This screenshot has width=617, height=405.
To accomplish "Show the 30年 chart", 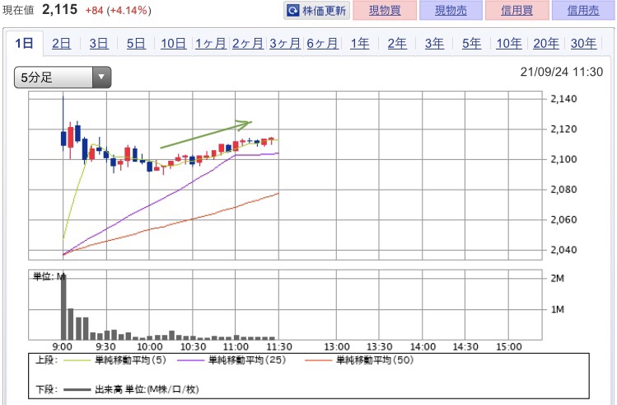I will (583, 44).
